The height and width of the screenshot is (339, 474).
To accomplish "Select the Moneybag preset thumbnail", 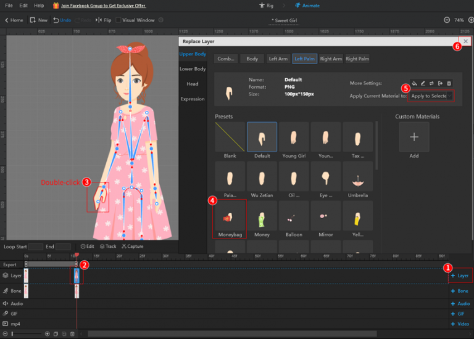I will (230, 216).
